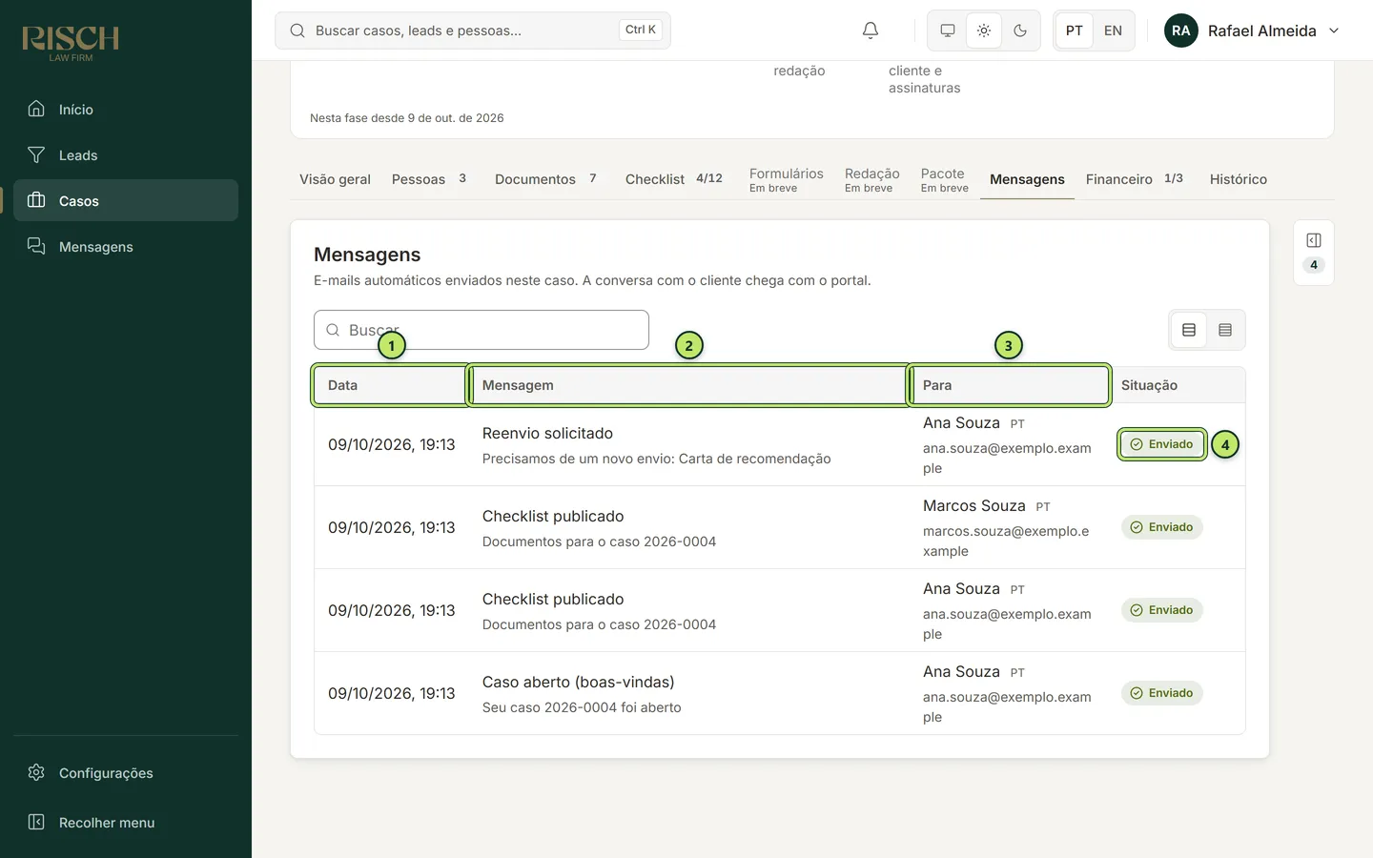Open the Documentos tab
This screenshot has width=1373, height=858.
[545, 179]
